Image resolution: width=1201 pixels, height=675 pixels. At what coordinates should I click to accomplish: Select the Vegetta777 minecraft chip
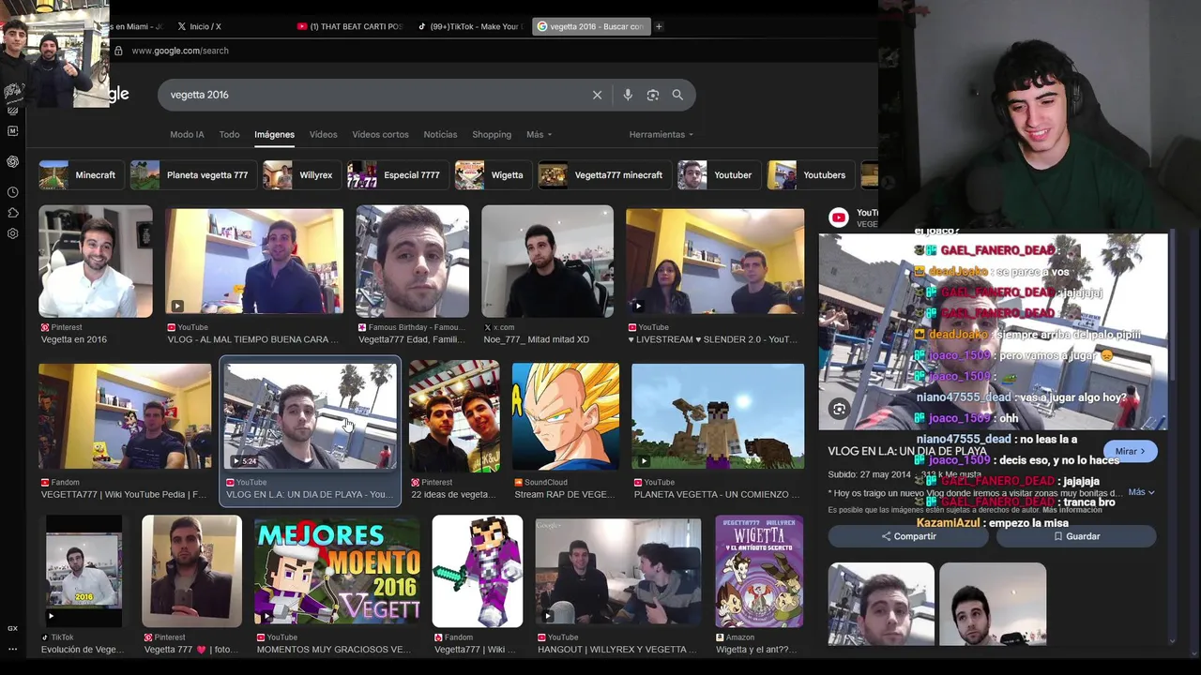point(603,175)
